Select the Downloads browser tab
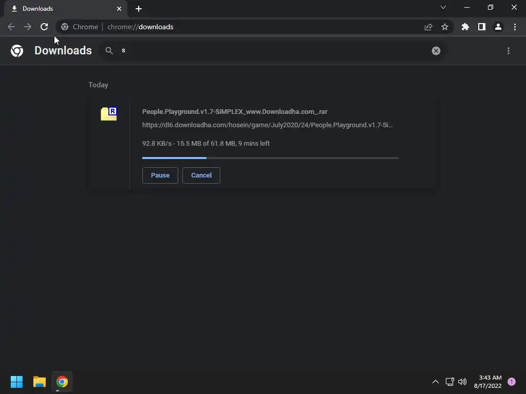The height and width of the screenshot is (394, 526). [x=65, y=9]
